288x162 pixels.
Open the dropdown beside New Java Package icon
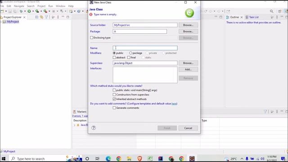(x=75, y=11)
